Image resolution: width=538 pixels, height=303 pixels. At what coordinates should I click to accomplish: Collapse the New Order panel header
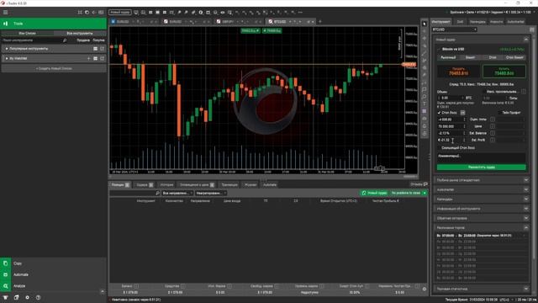pyautogui.click(x=526, y=40)
